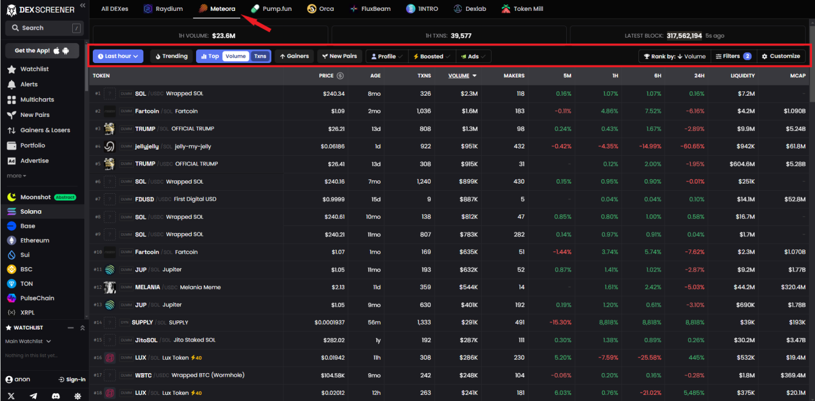
Task: Select the Top view
Action: [209, 56]
